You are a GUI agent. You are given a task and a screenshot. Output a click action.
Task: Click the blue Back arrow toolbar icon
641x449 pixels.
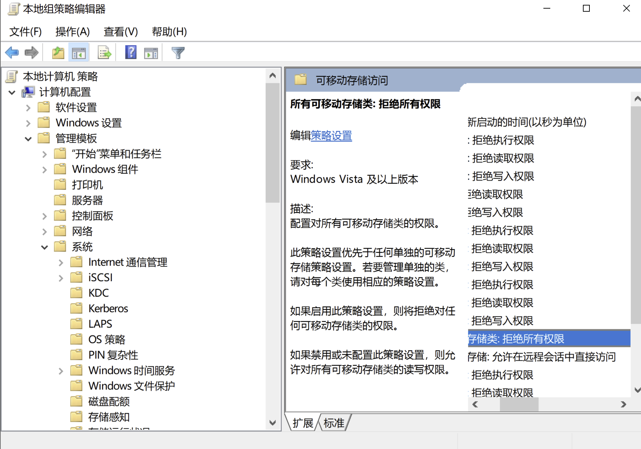12,53
